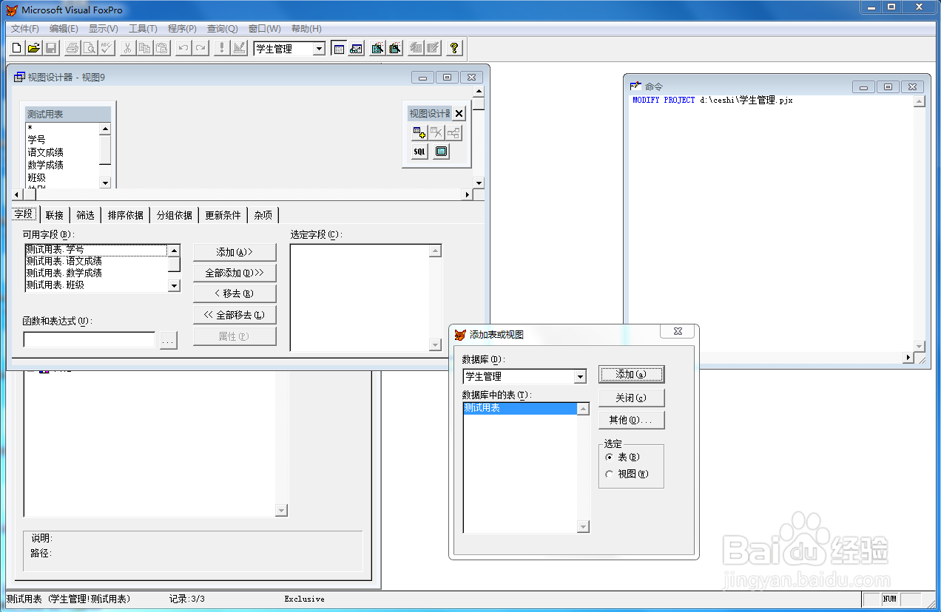
Task: Click the Paste clipboard icon
Action: point(161,48)
